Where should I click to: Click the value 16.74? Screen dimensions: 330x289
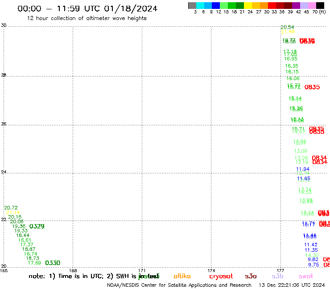pyautogui.click(x=30, y=254)
